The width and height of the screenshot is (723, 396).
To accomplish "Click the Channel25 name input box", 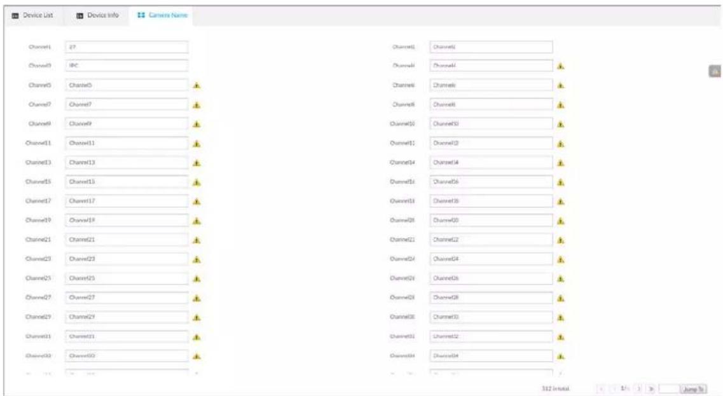I will [x=127, y=278].
